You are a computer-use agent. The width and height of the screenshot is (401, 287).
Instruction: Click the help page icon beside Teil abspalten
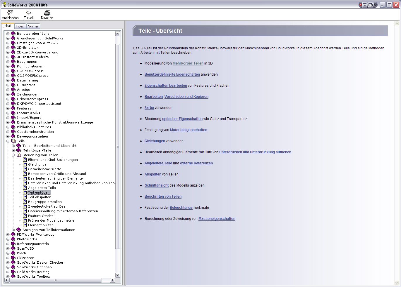point(25,197)
